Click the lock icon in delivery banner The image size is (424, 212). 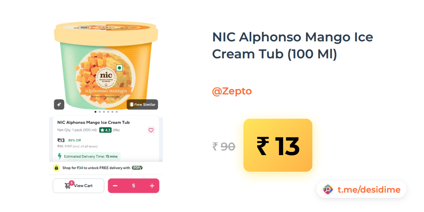coord(56,168)
